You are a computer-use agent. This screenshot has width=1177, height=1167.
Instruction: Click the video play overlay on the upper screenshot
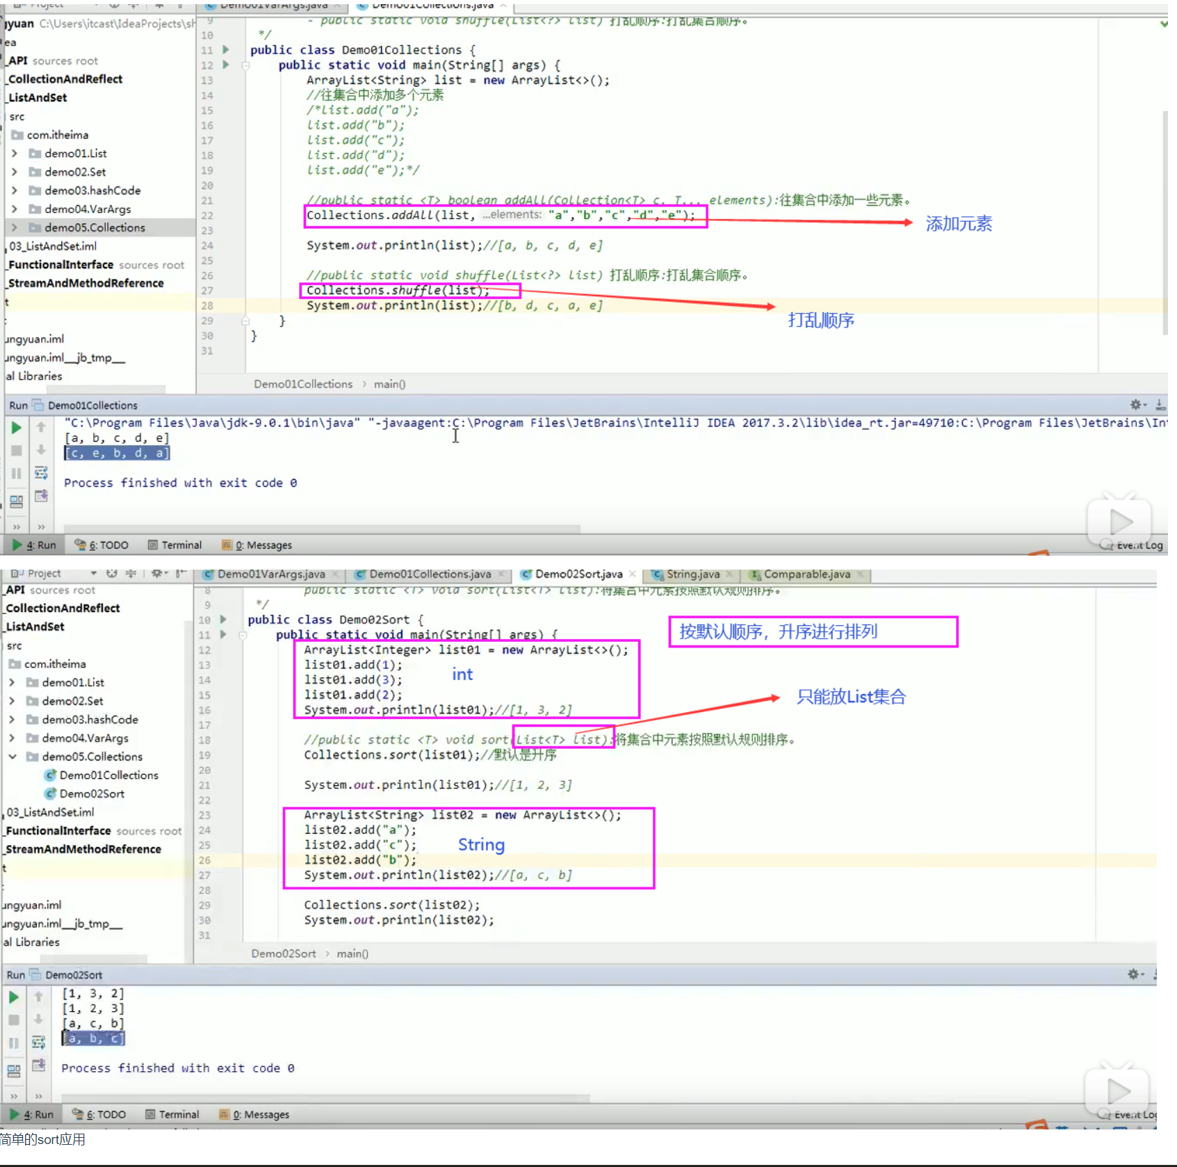point(1119,520)
